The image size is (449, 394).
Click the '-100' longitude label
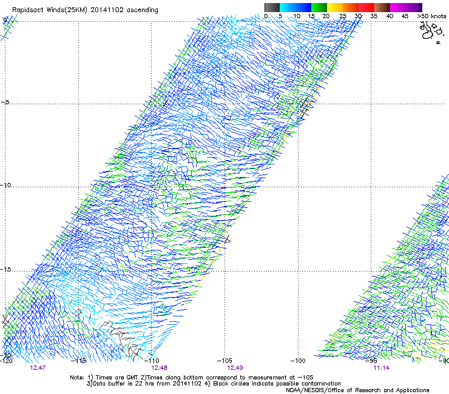298,361
